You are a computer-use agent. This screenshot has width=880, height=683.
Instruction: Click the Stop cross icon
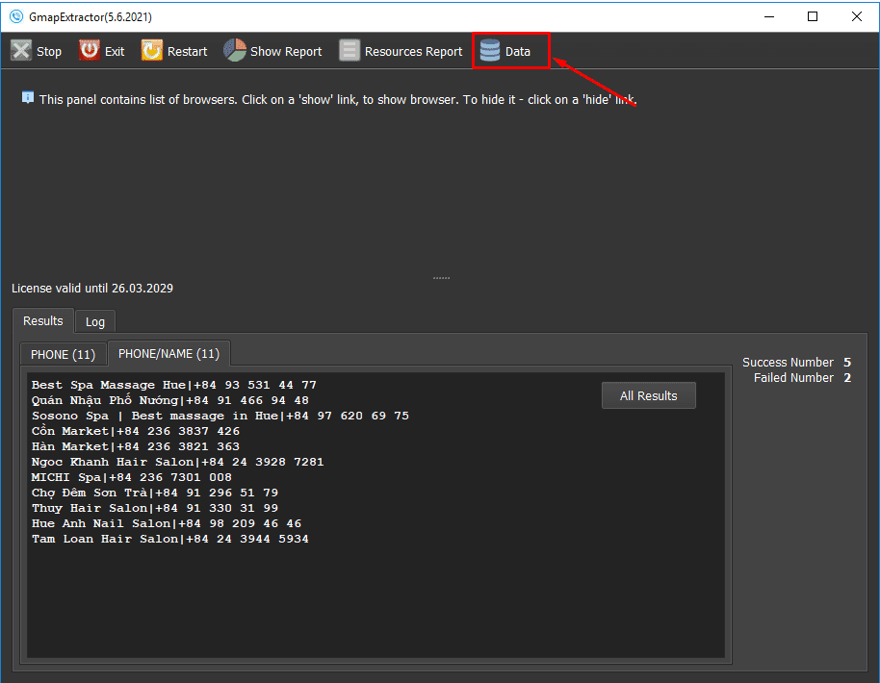(21, 51)
